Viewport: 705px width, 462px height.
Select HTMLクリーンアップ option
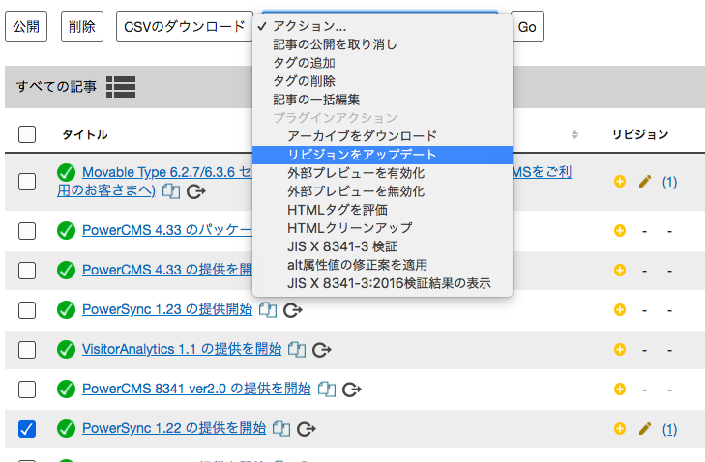tap(382, 228)
